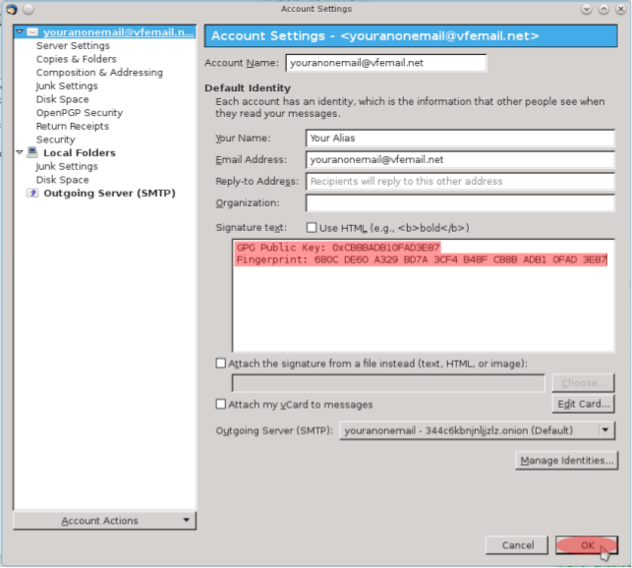Toggle Attach my vCard to messages
This screenshot has height=568, width=632.
(221, 404)
